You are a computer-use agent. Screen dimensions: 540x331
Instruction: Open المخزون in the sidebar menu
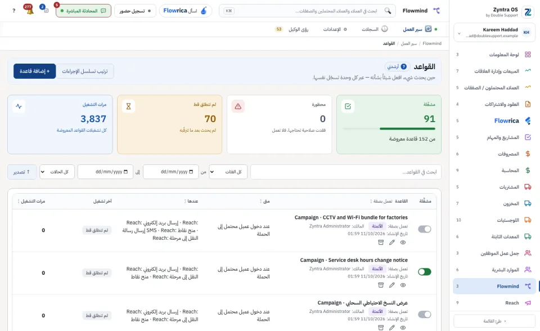[x=494, y=203]
